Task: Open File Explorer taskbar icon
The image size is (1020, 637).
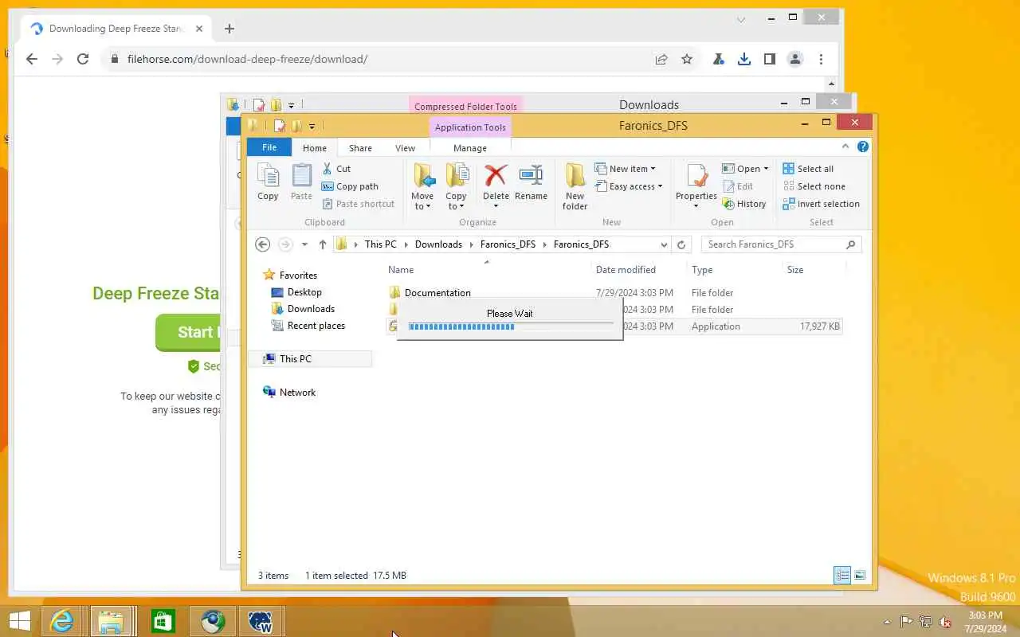Action: (111, 621)
